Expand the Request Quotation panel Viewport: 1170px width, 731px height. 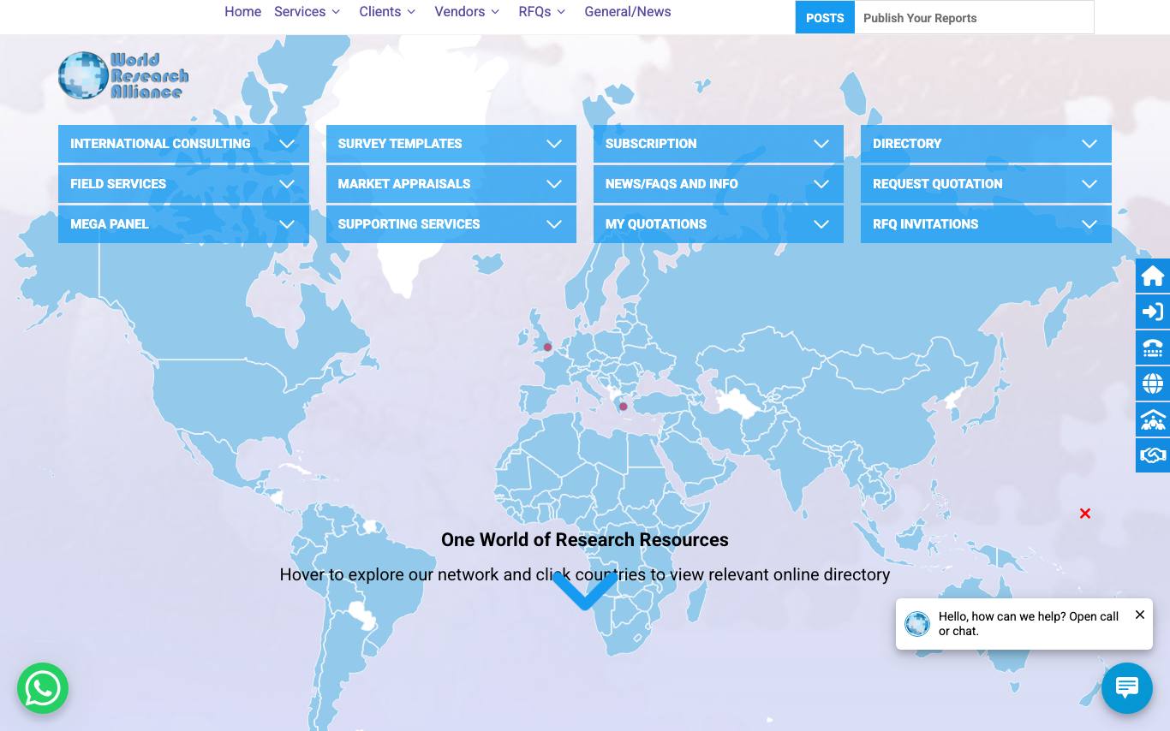pos(986,184)
